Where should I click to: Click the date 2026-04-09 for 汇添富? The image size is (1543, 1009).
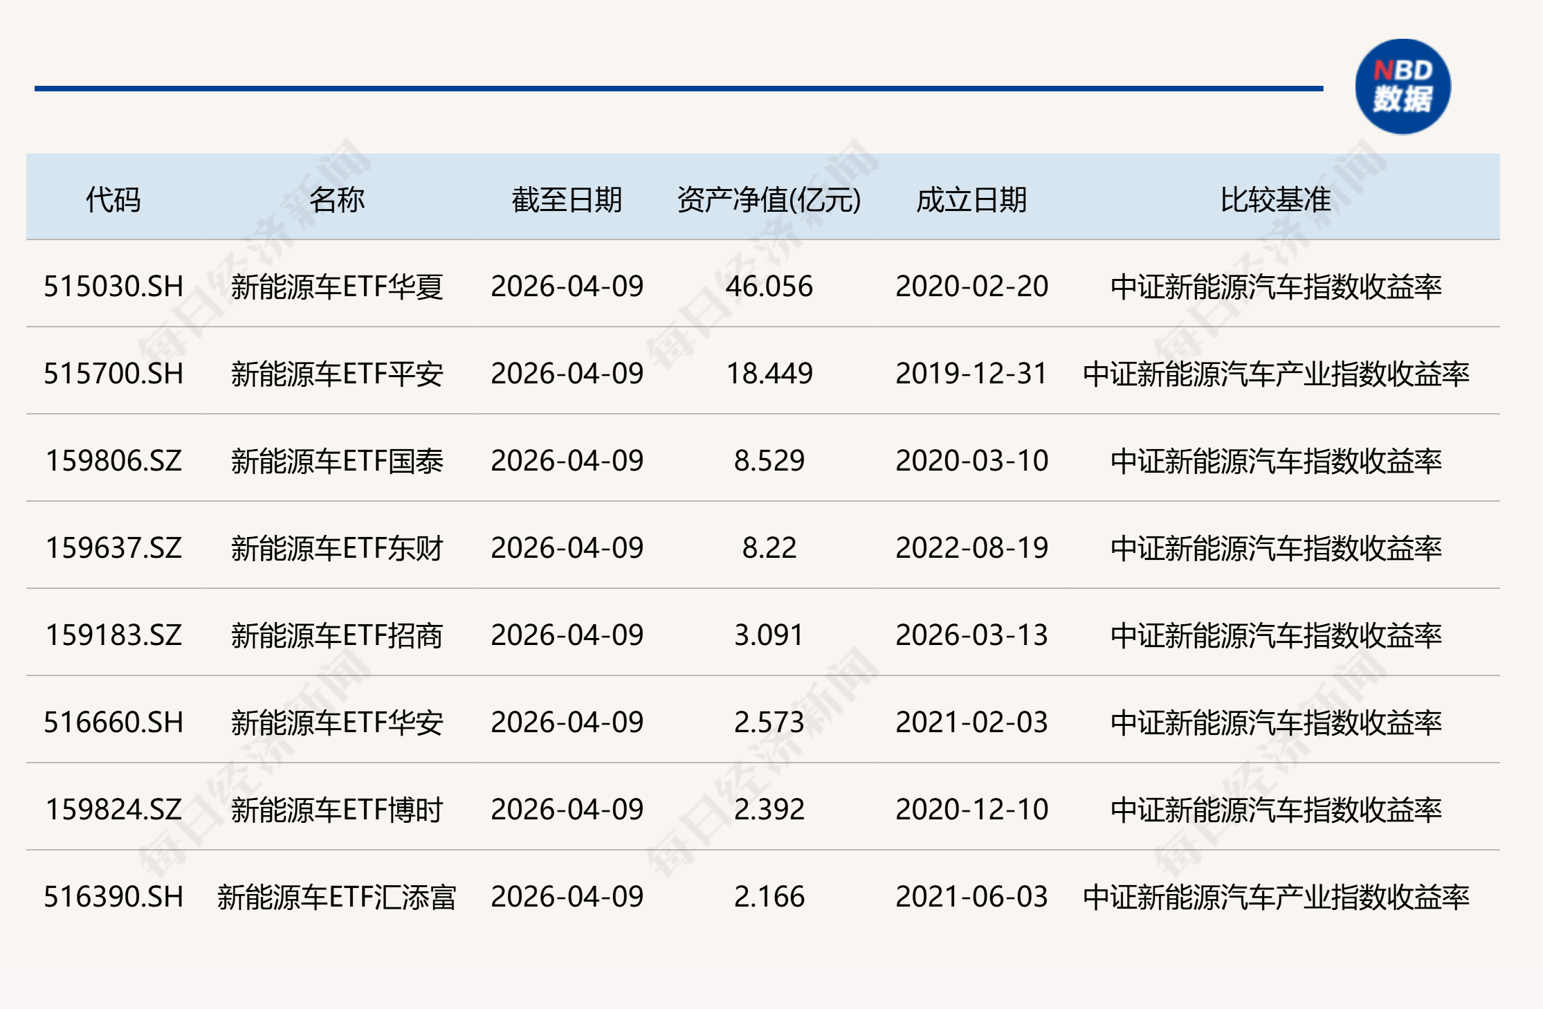(x=567, y=896)
